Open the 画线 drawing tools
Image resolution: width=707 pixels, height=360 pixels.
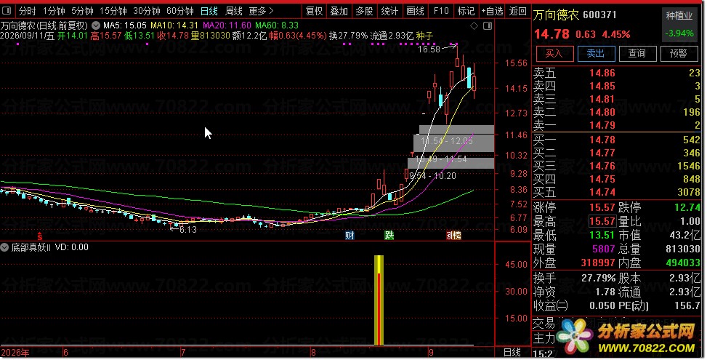[x=415, y=11]
